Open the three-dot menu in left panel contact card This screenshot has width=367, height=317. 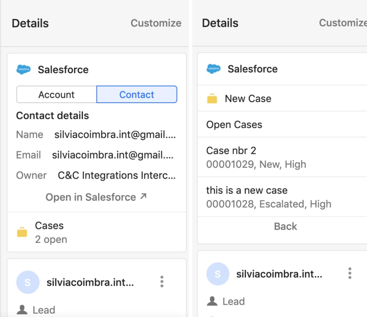(x=162, y=282)
